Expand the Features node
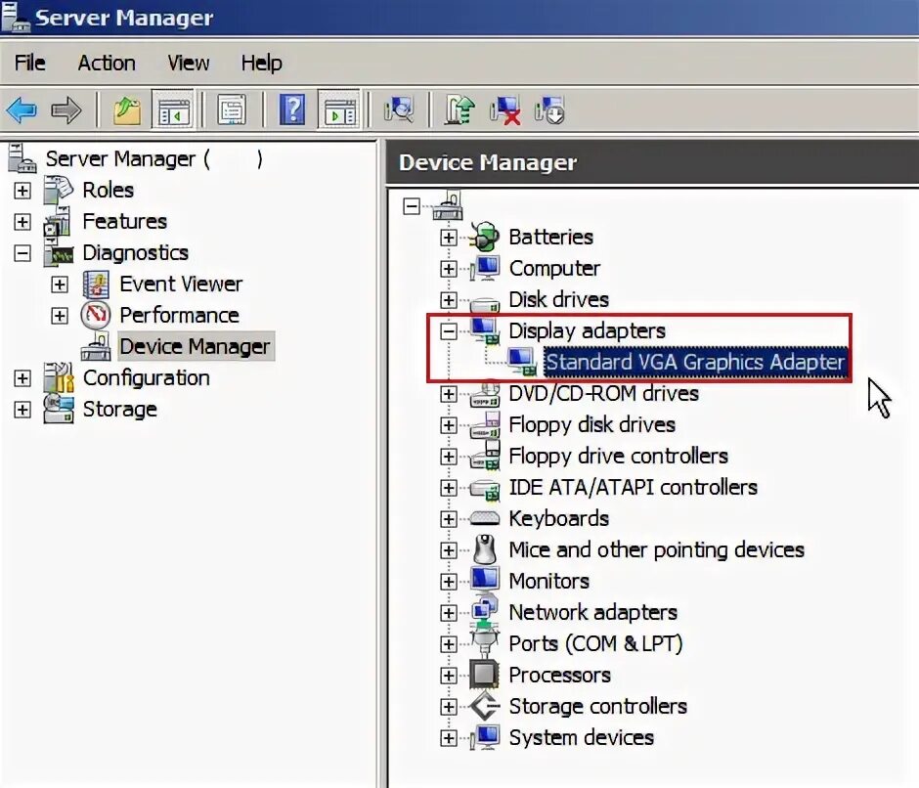The width and height of the screenshot is (919, 788). (22, 222)
